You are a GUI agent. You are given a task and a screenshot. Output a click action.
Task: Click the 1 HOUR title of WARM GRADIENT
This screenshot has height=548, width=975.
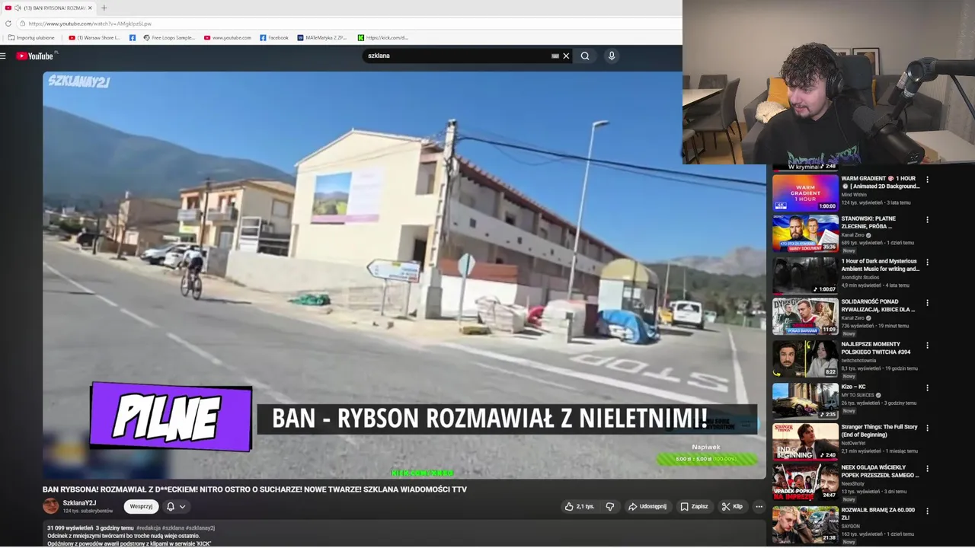point(881,182)
